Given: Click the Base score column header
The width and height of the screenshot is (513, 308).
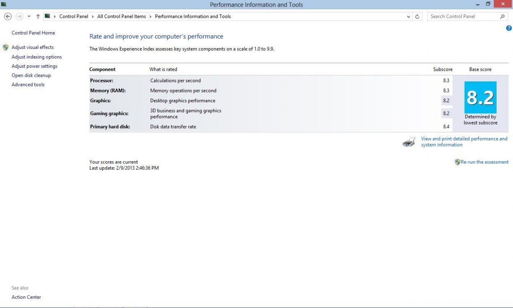Looking at the screenshot, I should [x=480, y=69].
